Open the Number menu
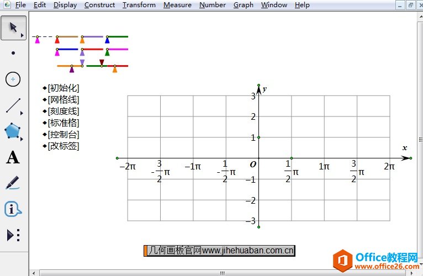The image size is (423, 276). tap(212, 5)
